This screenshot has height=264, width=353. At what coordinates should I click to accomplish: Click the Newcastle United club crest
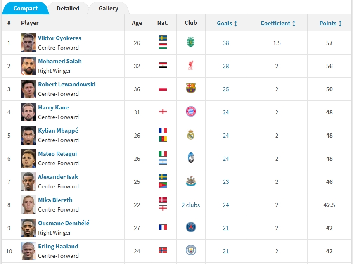coord(191,181)
